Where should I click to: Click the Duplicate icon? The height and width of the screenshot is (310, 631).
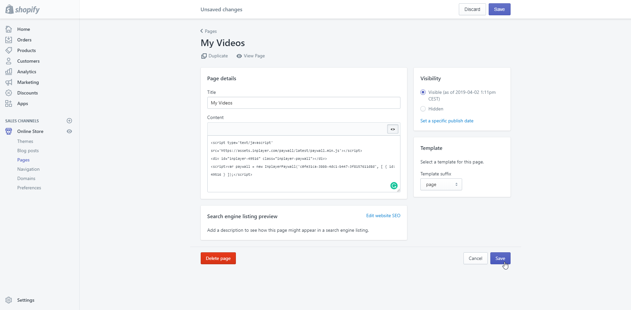(x=204, y=56)
